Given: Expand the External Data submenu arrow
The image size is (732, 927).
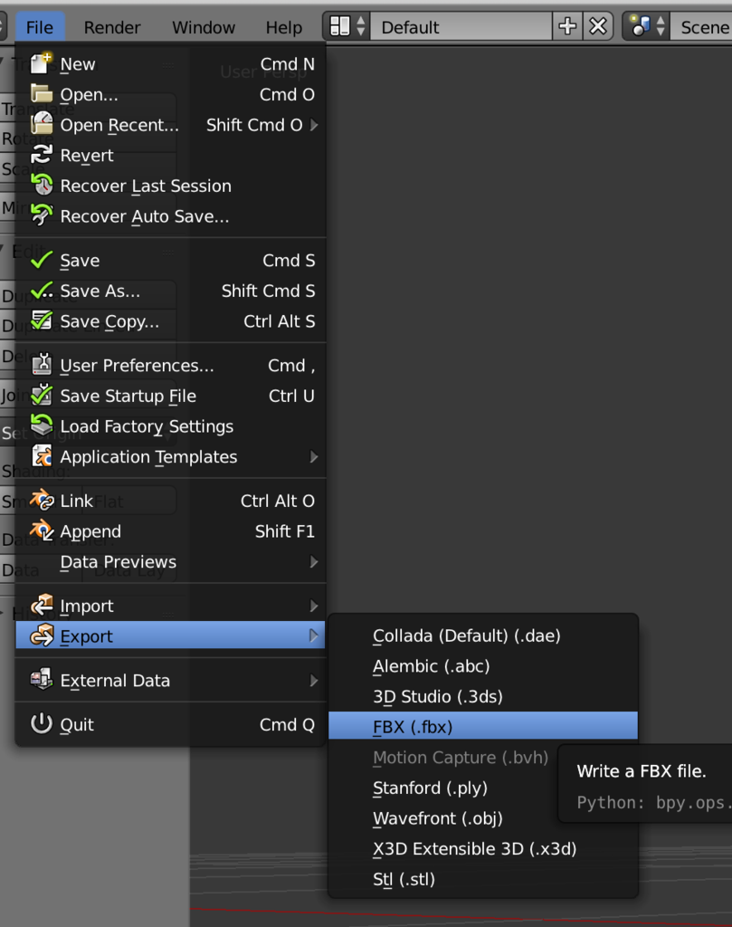Looking at the screenshot, I should (x=314, y=681).
